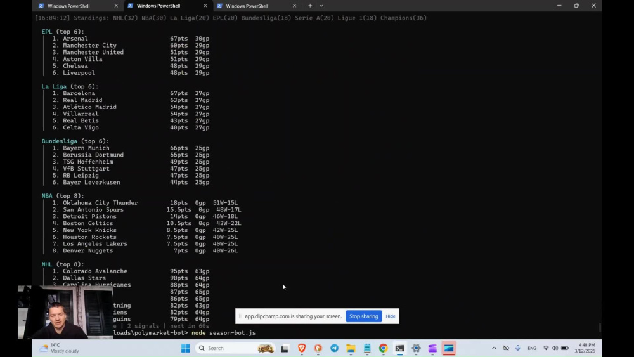
Task: Click the 16:04:12 Standings log line
Action: tap(231, 18)
